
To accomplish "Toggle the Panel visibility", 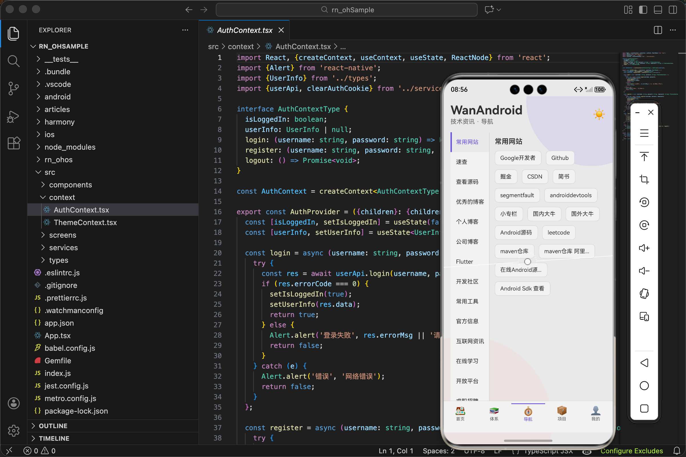I will [658, 10].
